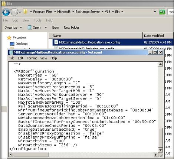Click in the Explorer search box
This screenshot has height=159, width=174.
pyautogui.click(x=171, y=12)
